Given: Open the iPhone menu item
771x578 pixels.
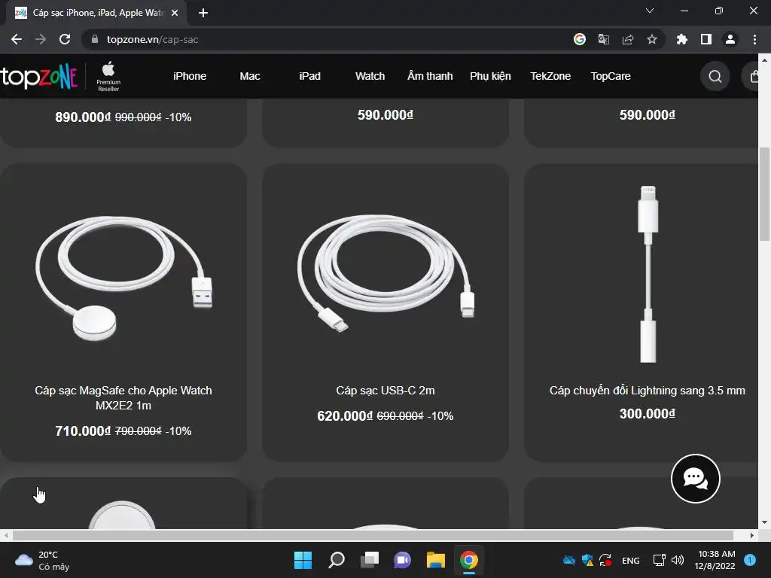Looking at the screenshot, I should [190, 76].
